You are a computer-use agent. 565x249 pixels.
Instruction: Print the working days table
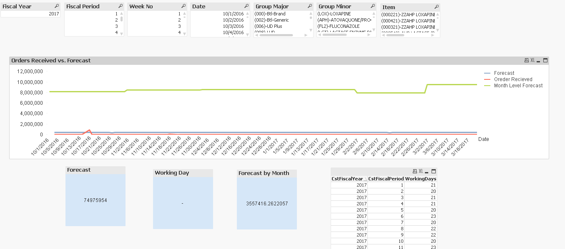tap(414, 171)
